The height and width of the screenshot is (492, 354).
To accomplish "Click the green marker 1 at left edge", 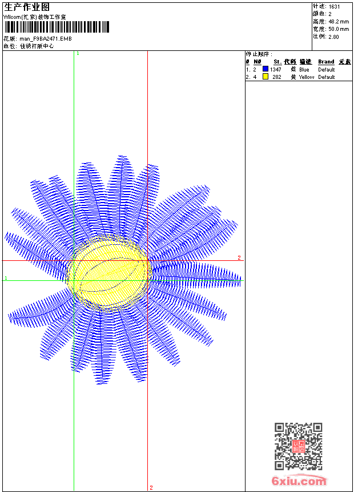I will [6, 278].
